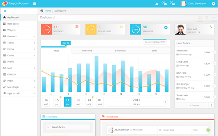Screen dimensions: 218x136
Task: Click the 50% progress circle
Action: pos(47,29)
